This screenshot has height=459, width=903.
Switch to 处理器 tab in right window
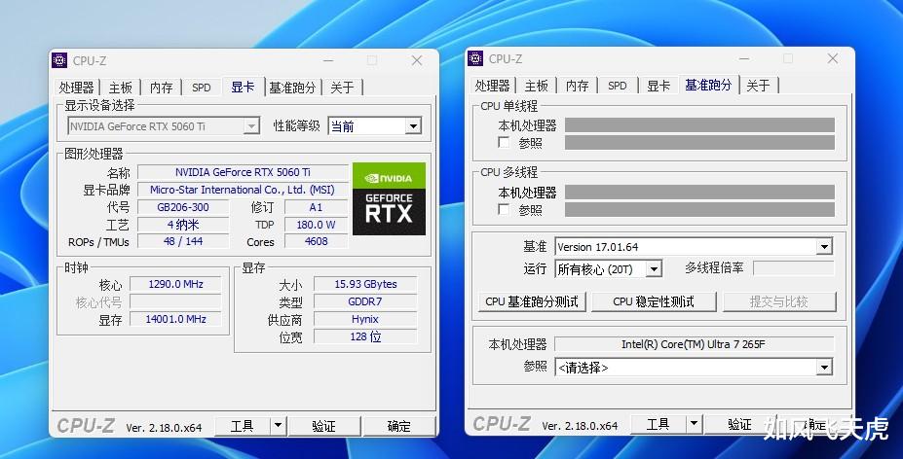(492, 86)
